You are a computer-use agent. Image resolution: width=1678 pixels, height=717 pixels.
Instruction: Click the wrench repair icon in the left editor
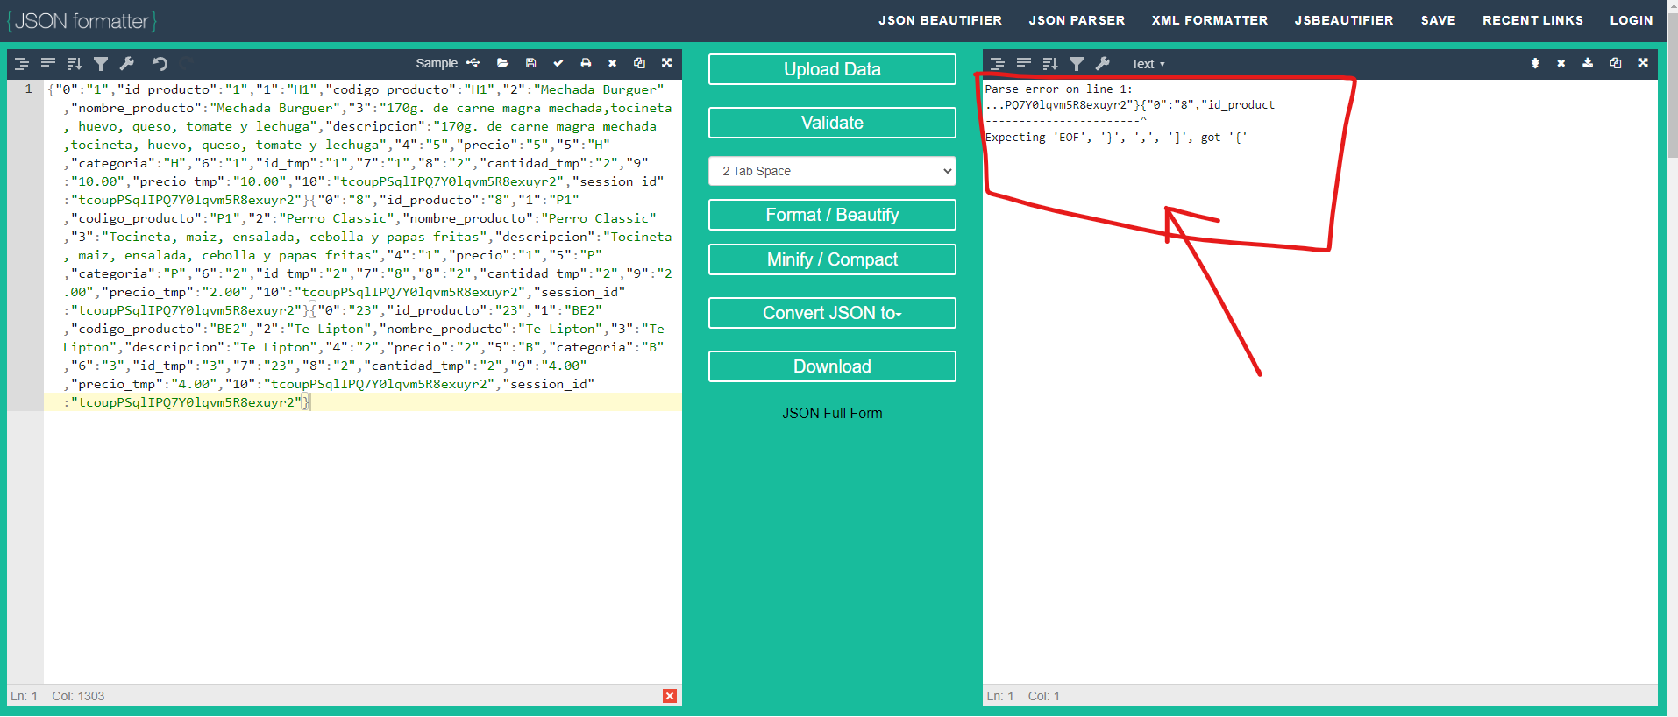point(127,63)
